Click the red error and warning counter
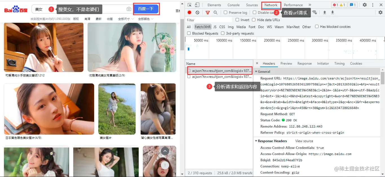Screen dimensions: 385x177 coord(339,5)
